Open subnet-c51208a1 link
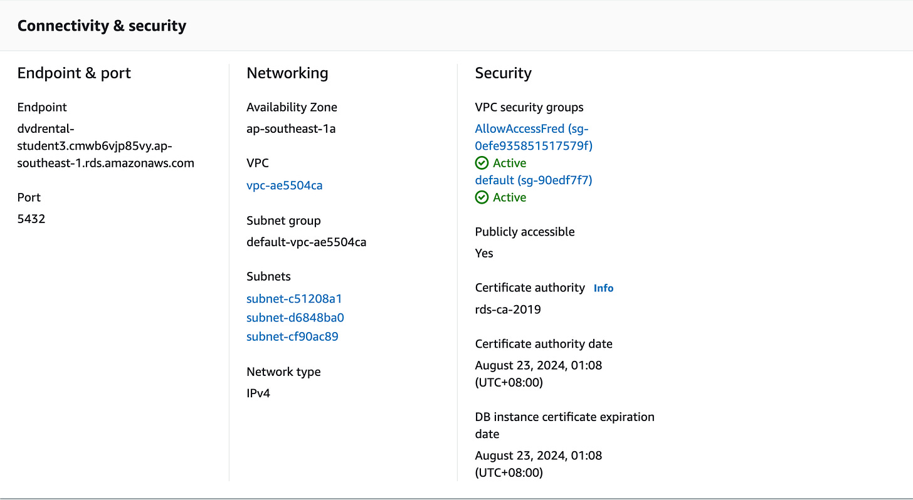 coord(294,299)
